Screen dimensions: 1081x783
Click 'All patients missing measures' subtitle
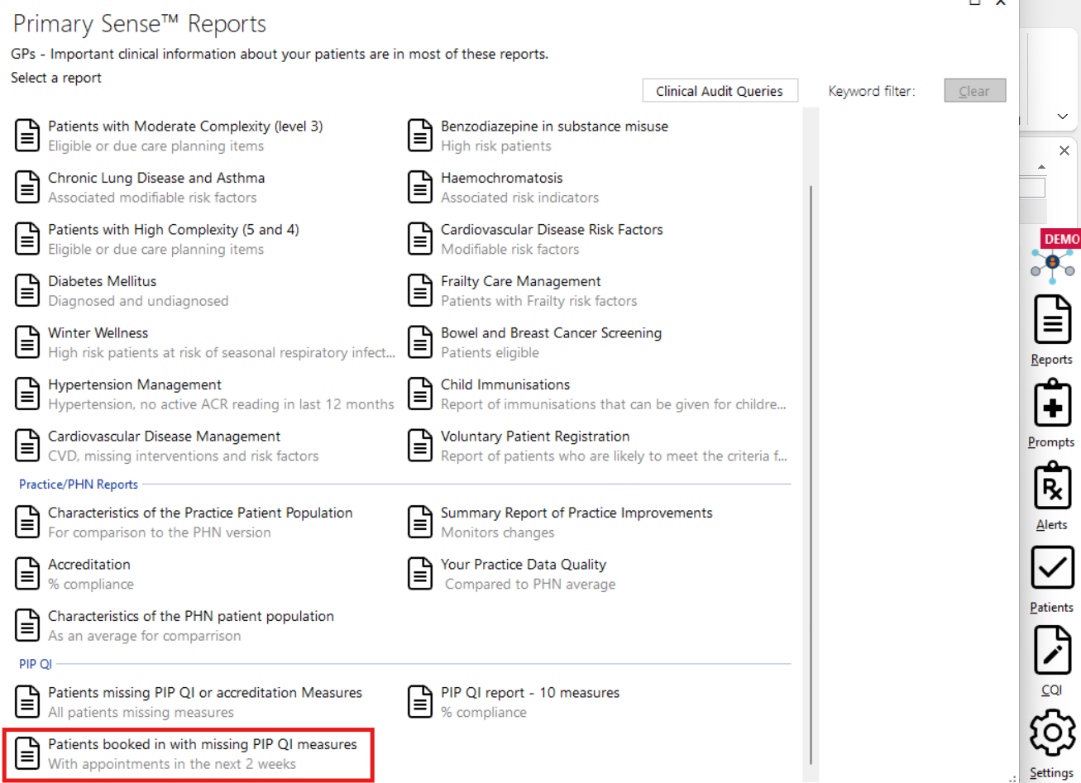coord(141,713)
